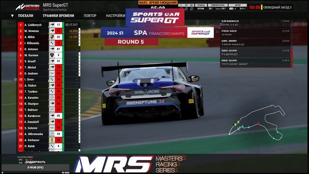
Task: Click BMW roundel in I. Sivov row
Action: tap(52, 79)
